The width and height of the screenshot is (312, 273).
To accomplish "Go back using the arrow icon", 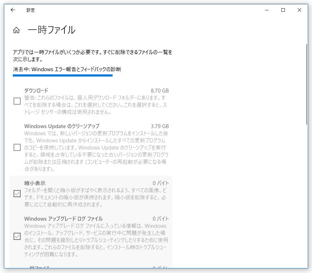I will (x=13, y=10).
